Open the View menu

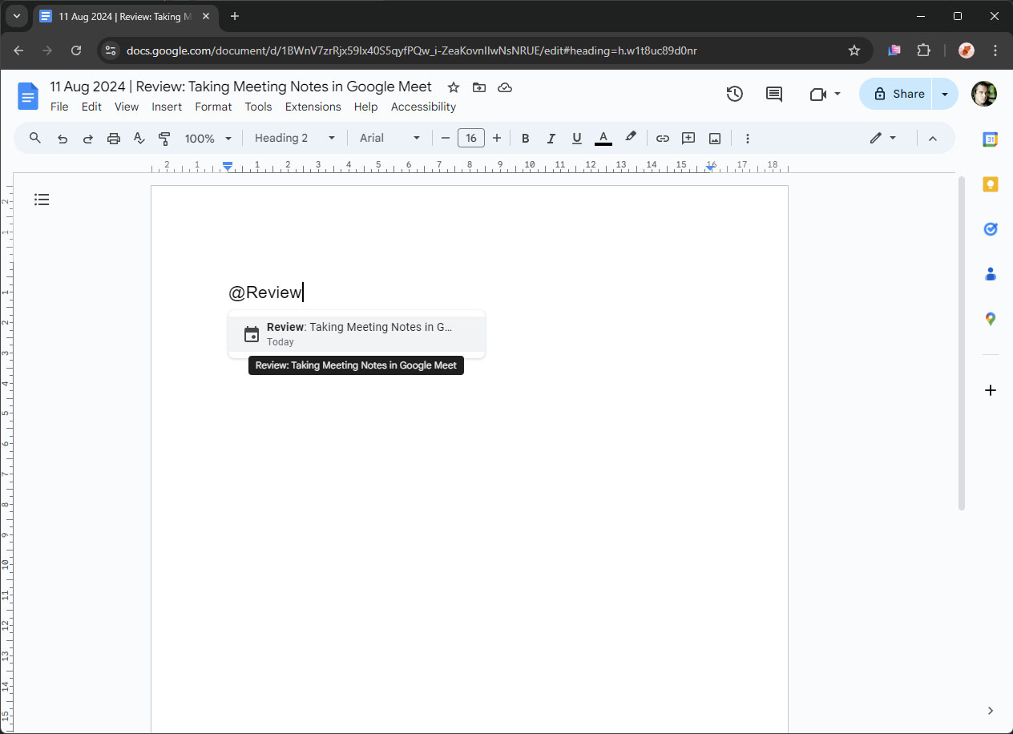click(127, 107)
